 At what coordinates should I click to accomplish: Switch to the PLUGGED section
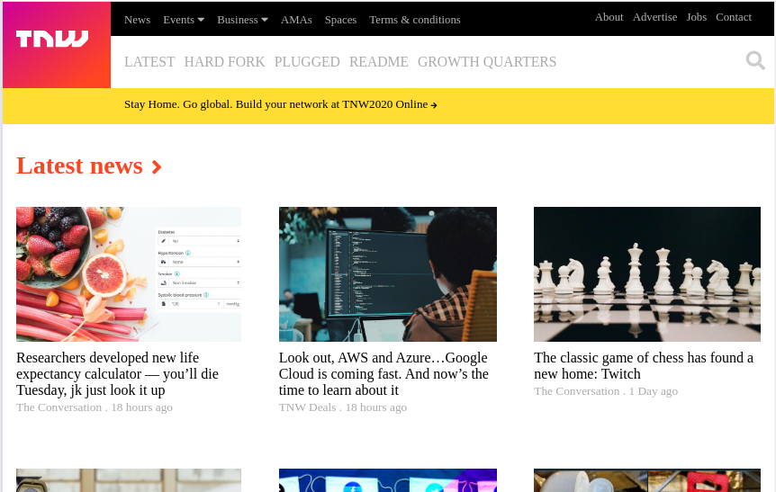pos(307,62)
